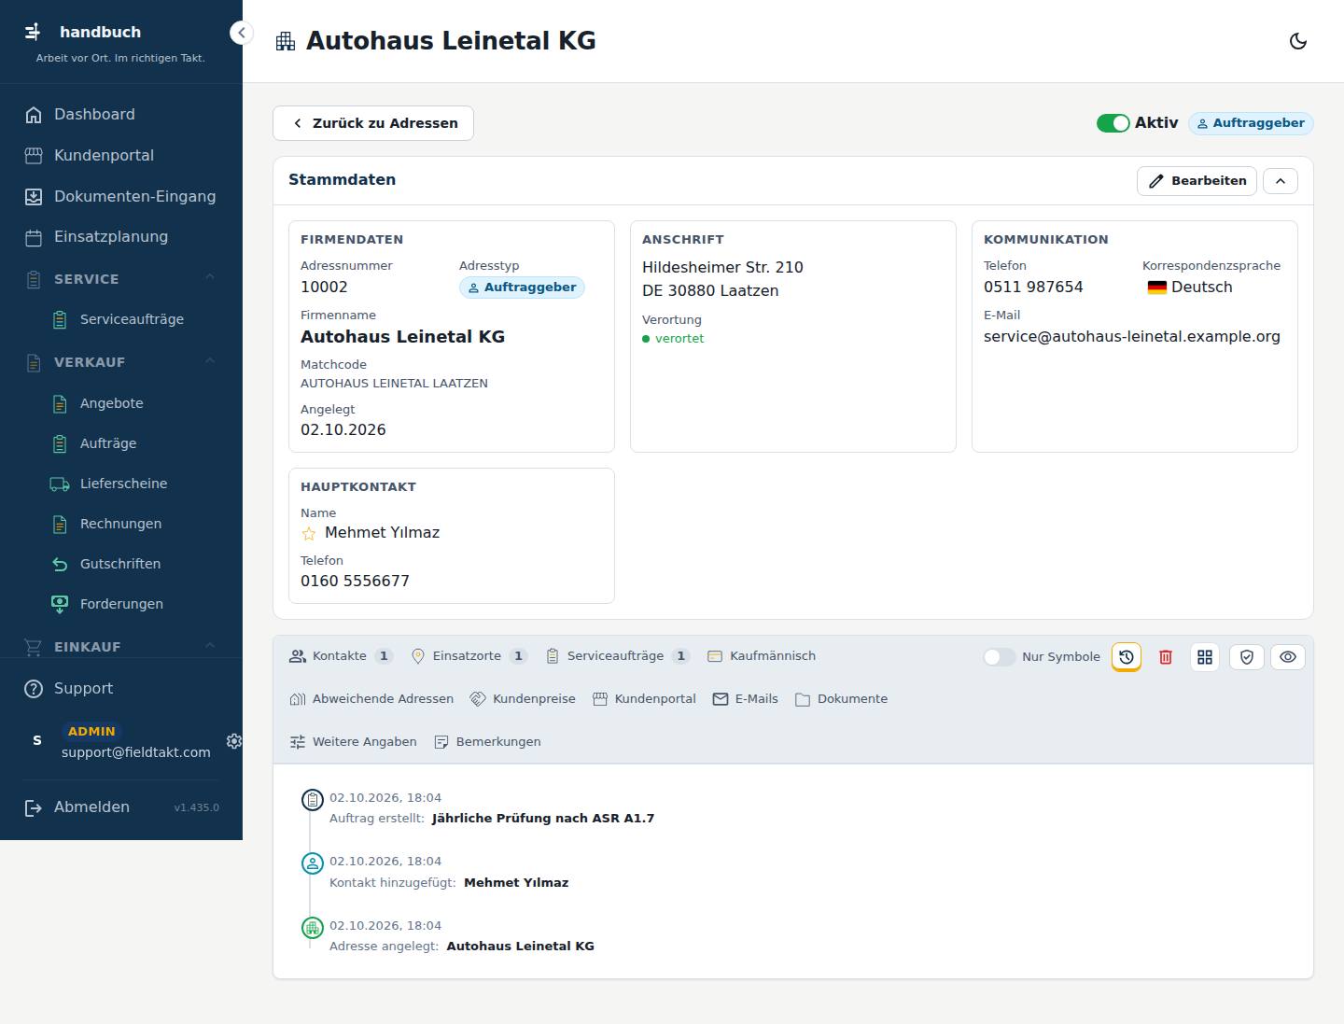The image size is (1344, 1024).
Task: Open the E-Mails tab
Action: point(745,699)
